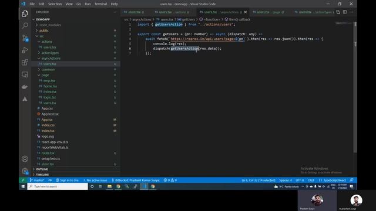
Task: Click the eye icon in status bar
Action: [x=50, y=180]
